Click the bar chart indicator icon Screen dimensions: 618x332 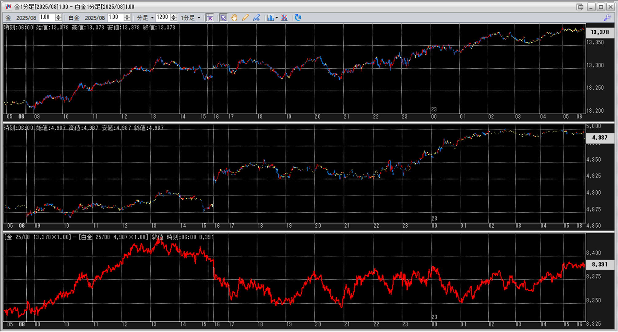[x=270, y=17]
